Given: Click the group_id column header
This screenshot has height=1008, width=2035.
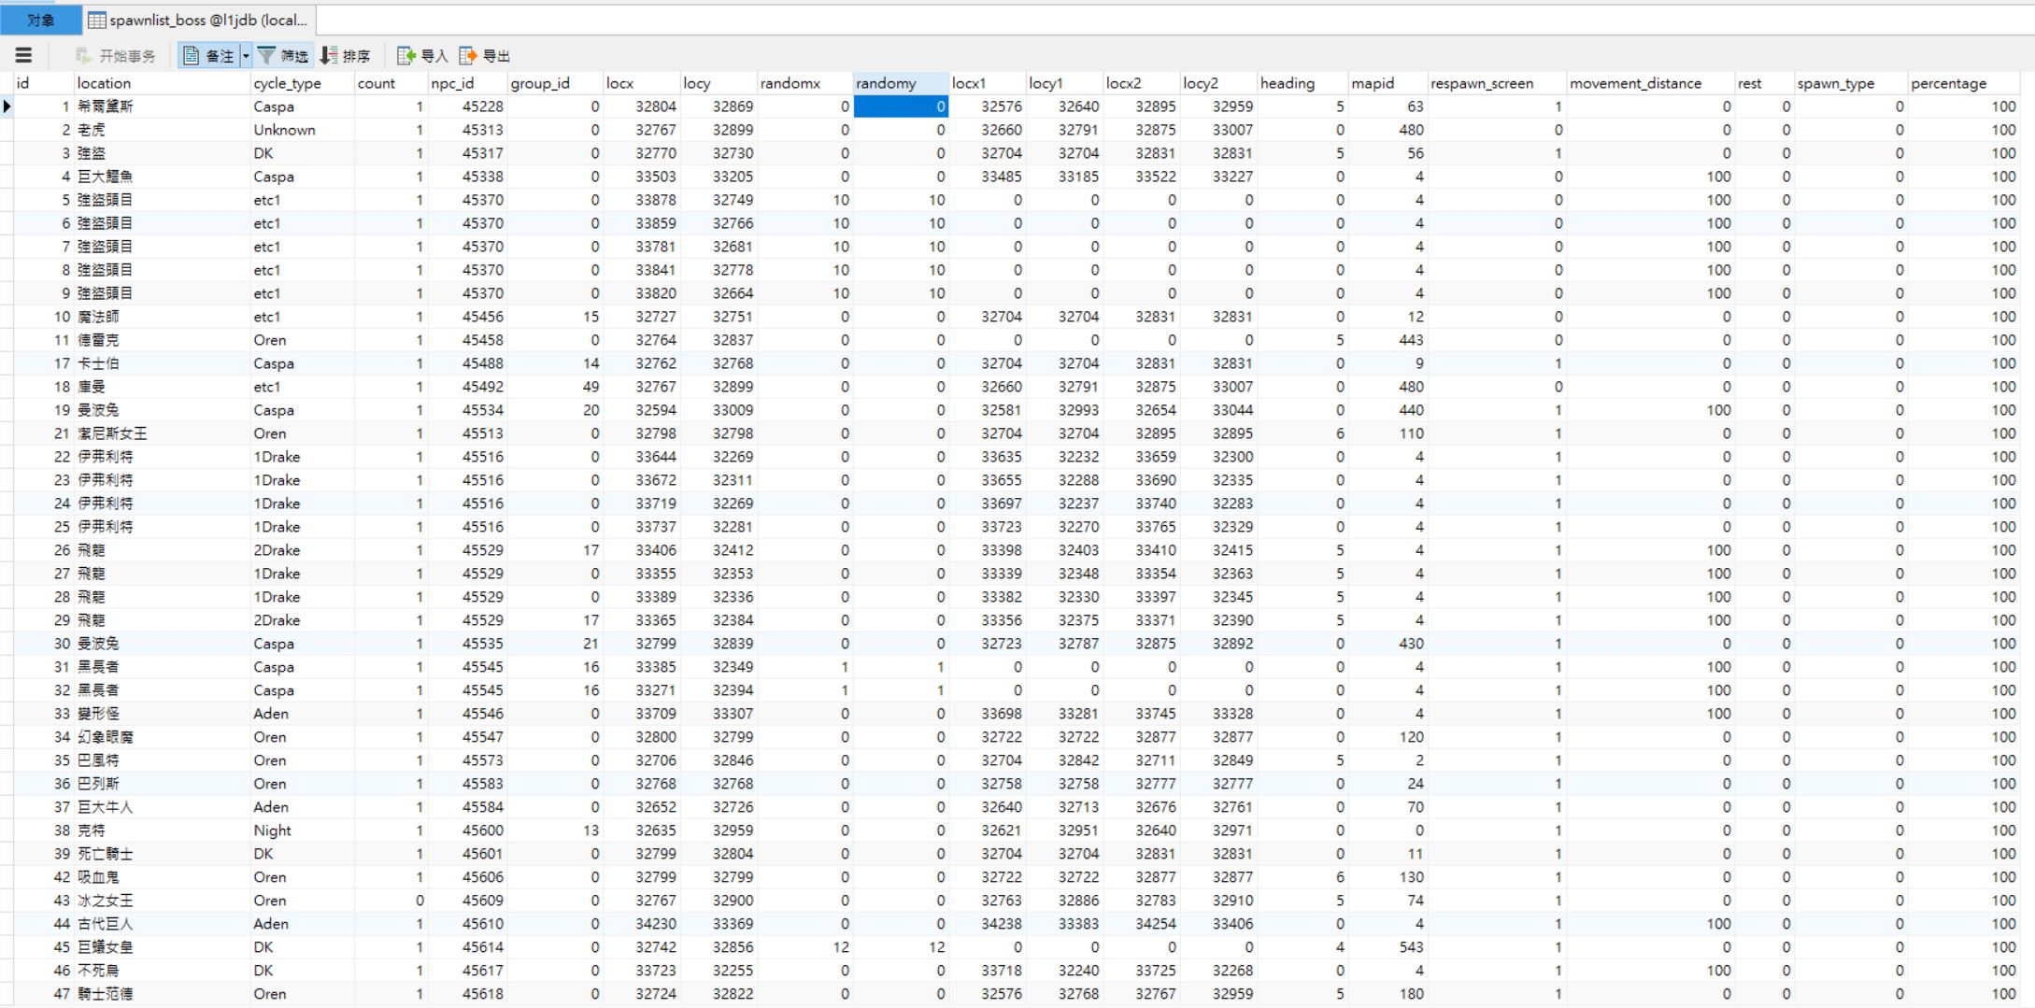Looking at the screenshot, I should (x=555, y=83).
